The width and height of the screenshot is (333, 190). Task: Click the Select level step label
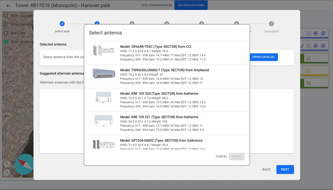tap(62, 31)
